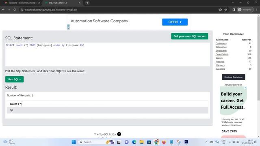Click the third-party cookies blocked eye icon

(220, 10)
